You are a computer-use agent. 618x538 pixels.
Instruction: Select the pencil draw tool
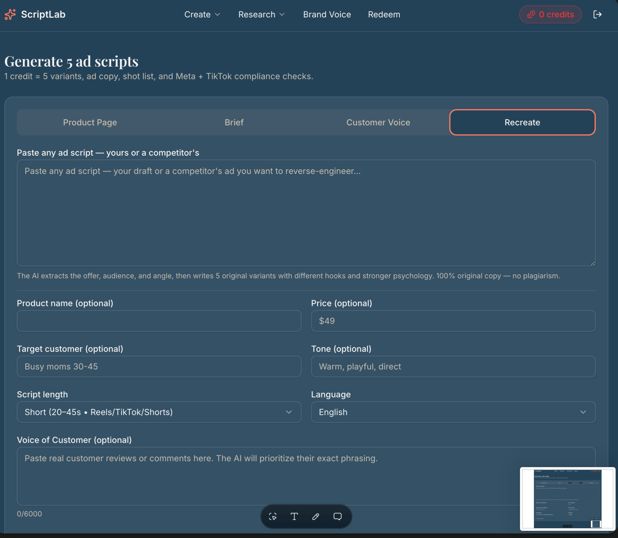point(316,516)
